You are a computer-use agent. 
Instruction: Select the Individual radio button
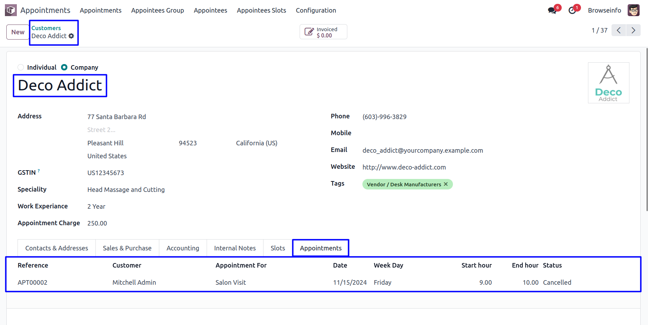[21, 67]
